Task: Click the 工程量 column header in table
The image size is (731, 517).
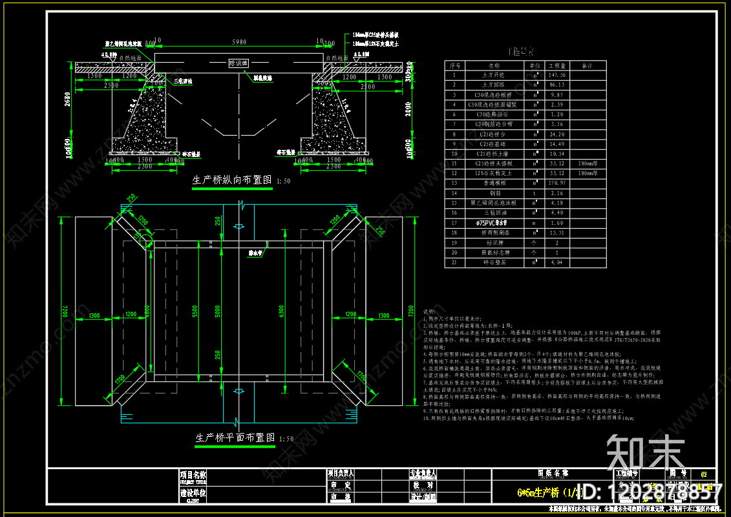Action: [x=556, y=65]
